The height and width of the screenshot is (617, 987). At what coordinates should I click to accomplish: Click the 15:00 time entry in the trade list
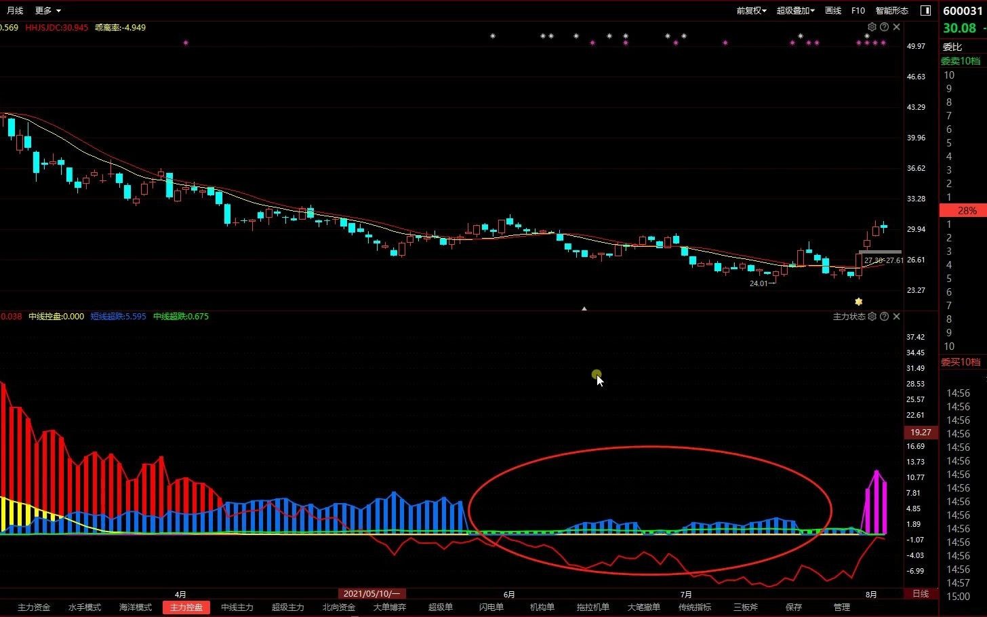[x=959, y=597]
